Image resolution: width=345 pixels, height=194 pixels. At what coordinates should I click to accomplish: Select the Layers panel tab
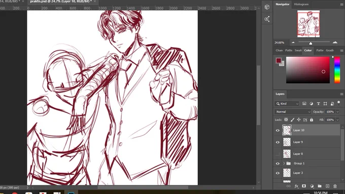280,94
